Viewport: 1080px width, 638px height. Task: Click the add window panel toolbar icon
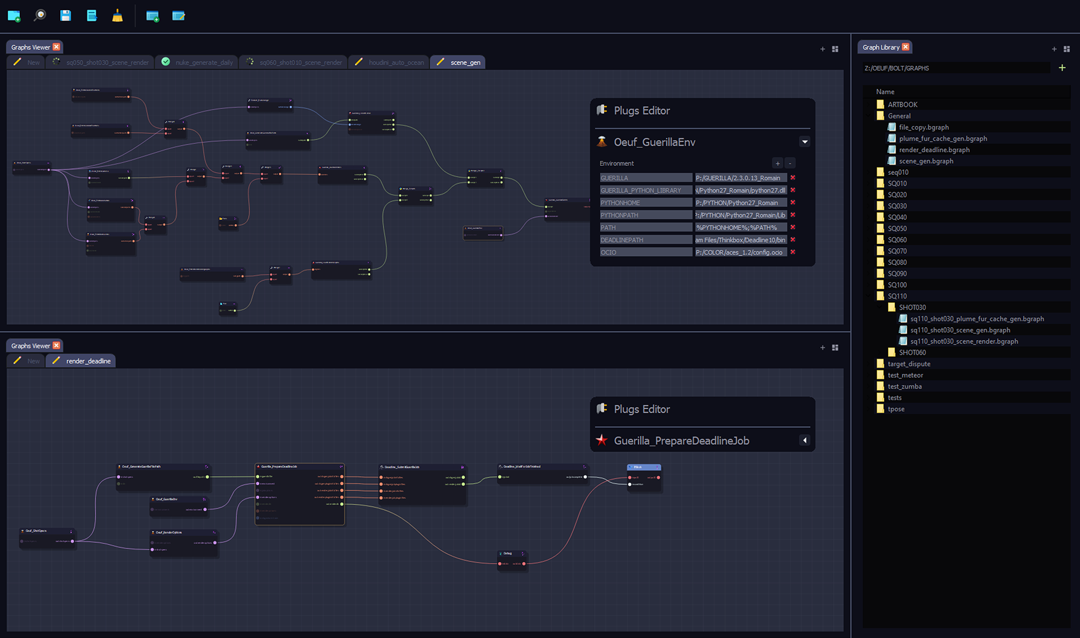tap(152, 16)
